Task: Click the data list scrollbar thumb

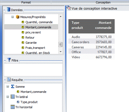Action: pos(60,45)
